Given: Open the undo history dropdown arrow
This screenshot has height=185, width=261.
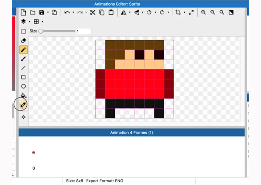Looking at the screenshot, I should tap(73, 12).
